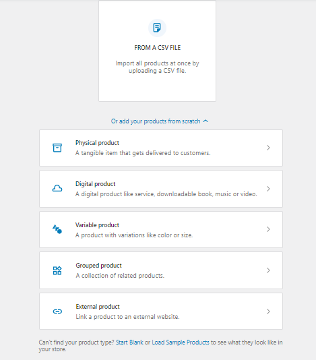Click the right chevron on Variable product
Image resolution: width=316 pixels, height=360 pixels.
tap(268, 229)
